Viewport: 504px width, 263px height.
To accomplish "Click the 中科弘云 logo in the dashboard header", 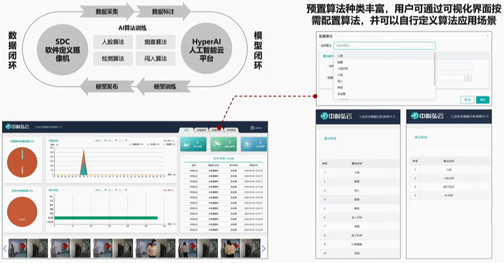I will click(x=17, y=126).
